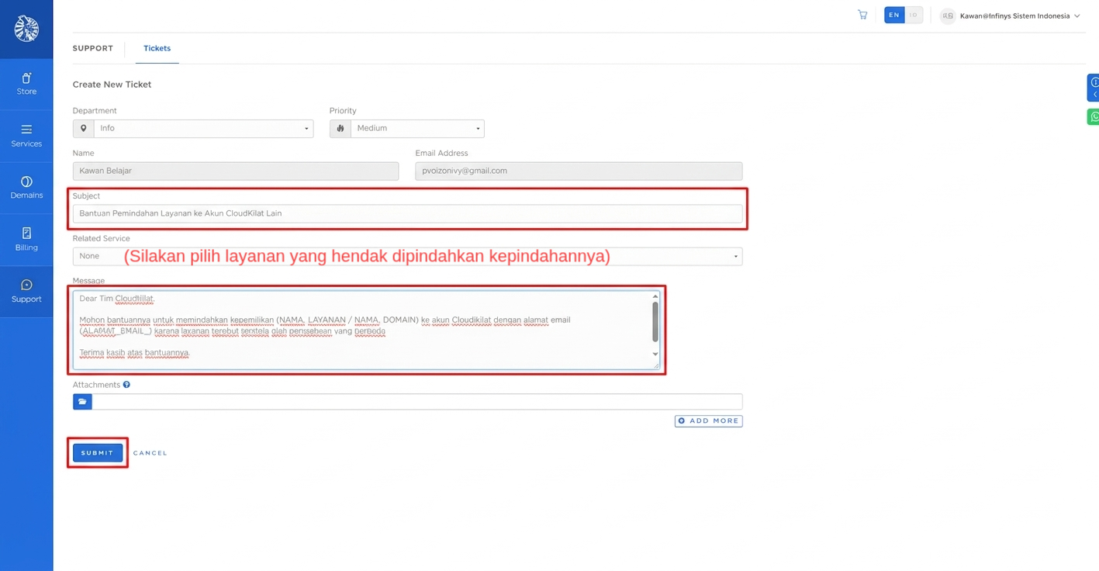Click the Message scrollbar up arrow

click(655, 296)
